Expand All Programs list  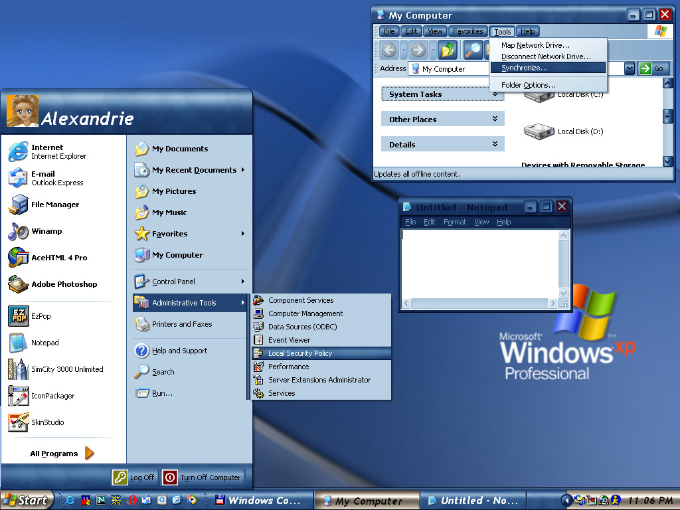[x=62, y=453]
